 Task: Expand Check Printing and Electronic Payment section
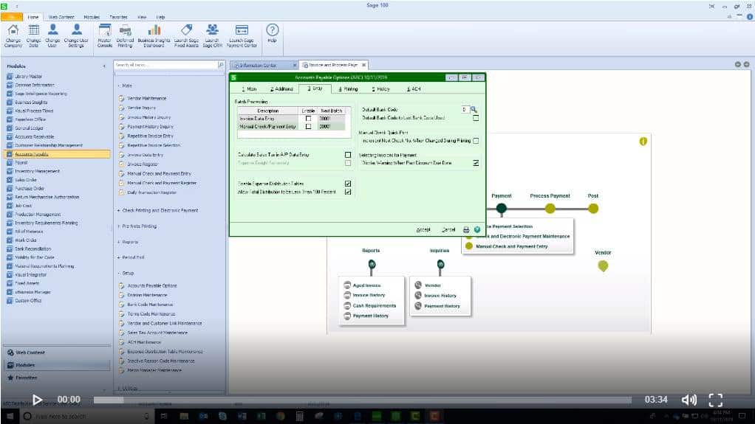(158, 210)
